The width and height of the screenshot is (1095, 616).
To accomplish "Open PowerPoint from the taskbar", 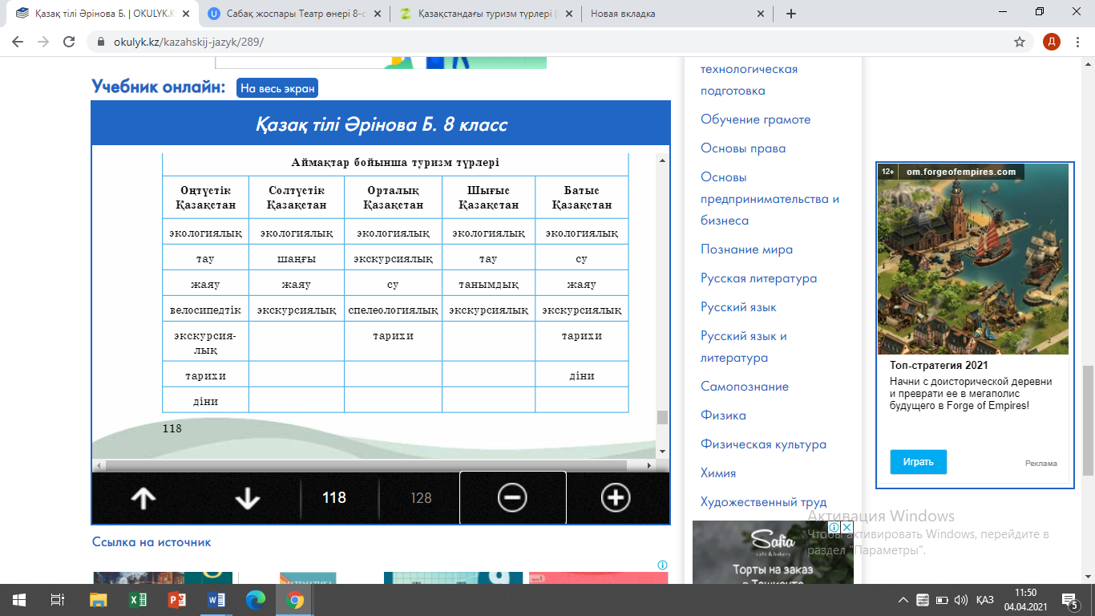I will (x=176, y=600).
